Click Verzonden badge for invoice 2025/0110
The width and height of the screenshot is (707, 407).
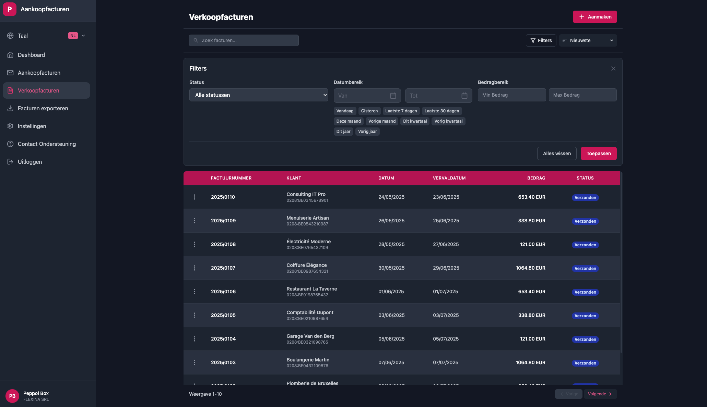(x=585, y=198)
